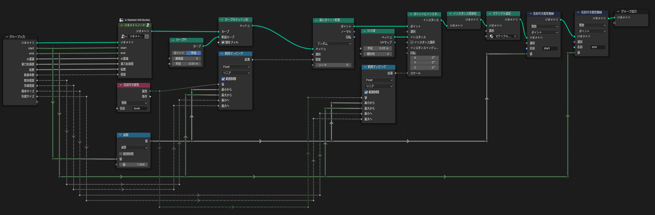This screenshot has width=655, height=215.
Task: Open the ランダム dropdown in 面にポイント配置
Action: [x=334, y=43]
